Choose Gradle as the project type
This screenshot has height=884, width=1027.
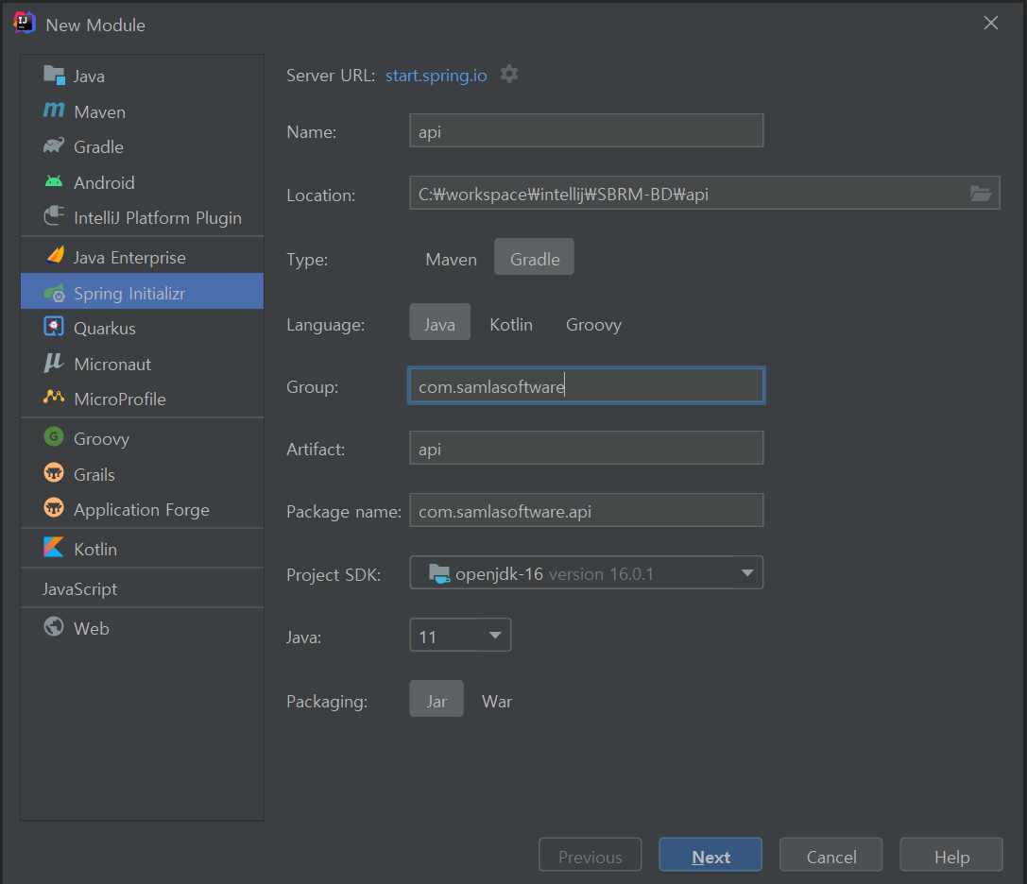(535, 257)
